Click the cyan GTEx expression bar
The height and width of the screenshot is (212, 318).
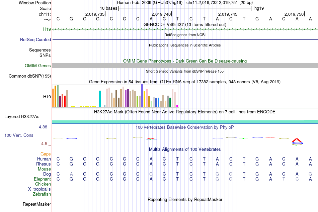[100, 99]
